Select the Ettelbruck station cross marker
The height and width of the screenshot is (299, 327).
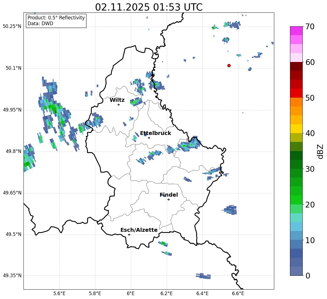point(149,138)
